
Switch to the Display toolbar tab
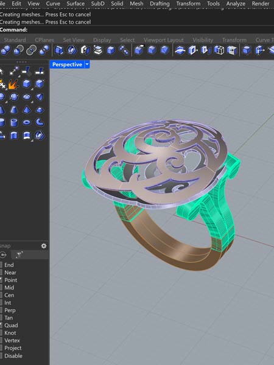coord(102,40)
